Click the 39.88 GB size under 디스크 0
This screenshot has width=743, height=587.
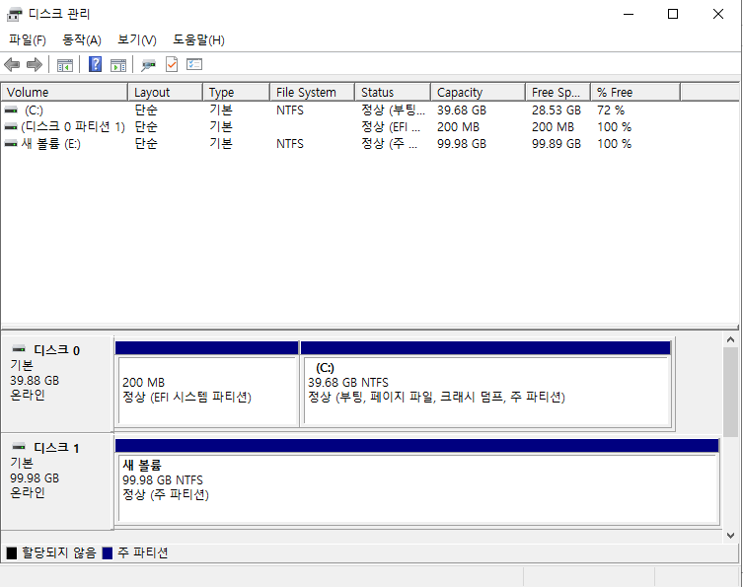pyautogui.click(x=35, y=381)
